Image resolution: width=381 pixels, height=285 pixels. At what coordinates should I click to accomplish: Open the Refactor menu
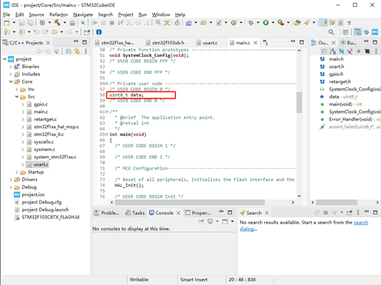(x=58, y=14)
